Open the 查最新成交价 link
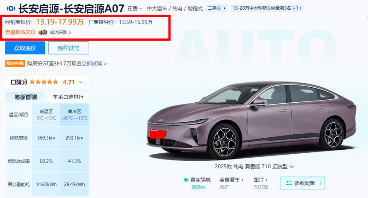The width and height of the screenshot is (368, 198). coord(20,32)
